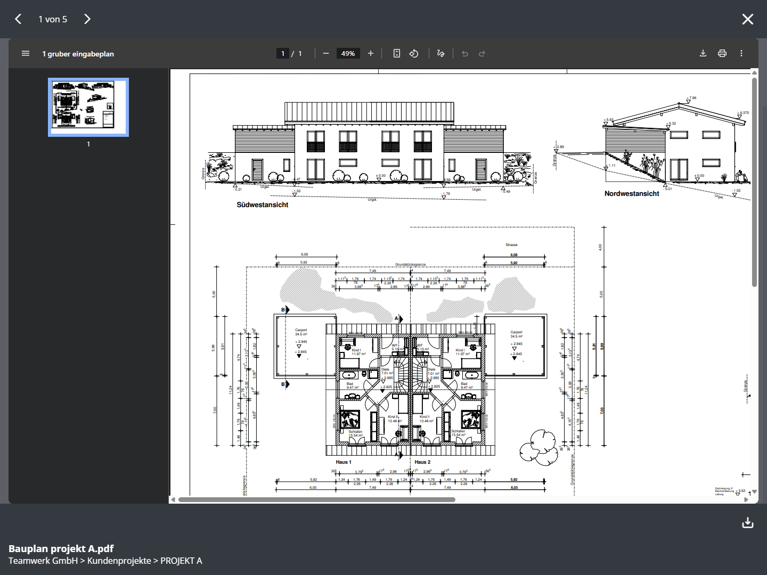Undo the last annotation

465,53
